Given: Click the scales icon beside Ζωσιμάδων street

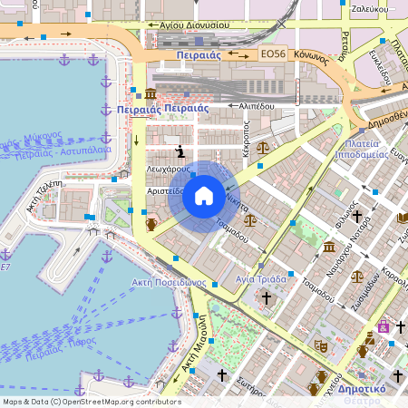Looking at the screenshot, I should (357, 277).
